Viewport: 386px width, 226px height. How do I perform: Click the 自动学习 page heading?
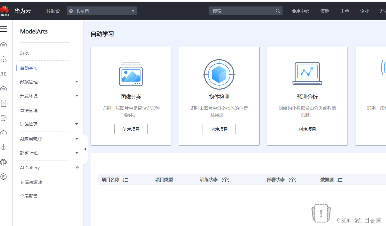click(102, 34)
